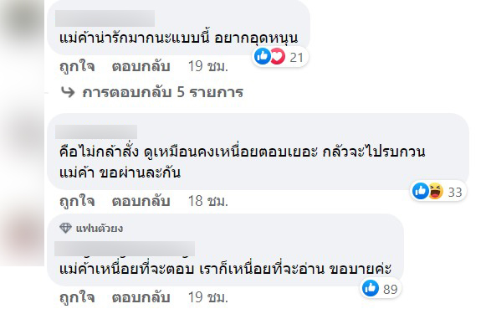This screenshot has width=486, height=309.
Task: Open blurred author name of first comment
Action: pyautogui.click(x=105, y=18)
